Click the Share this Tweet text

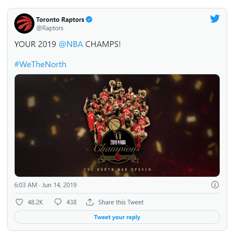click(x=121, y=202)
